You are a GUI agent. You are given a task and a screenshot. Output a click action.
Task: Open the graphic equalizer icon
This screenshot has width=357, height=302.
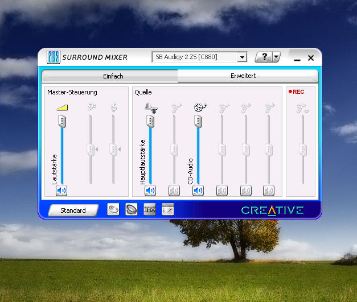[168, 209]
